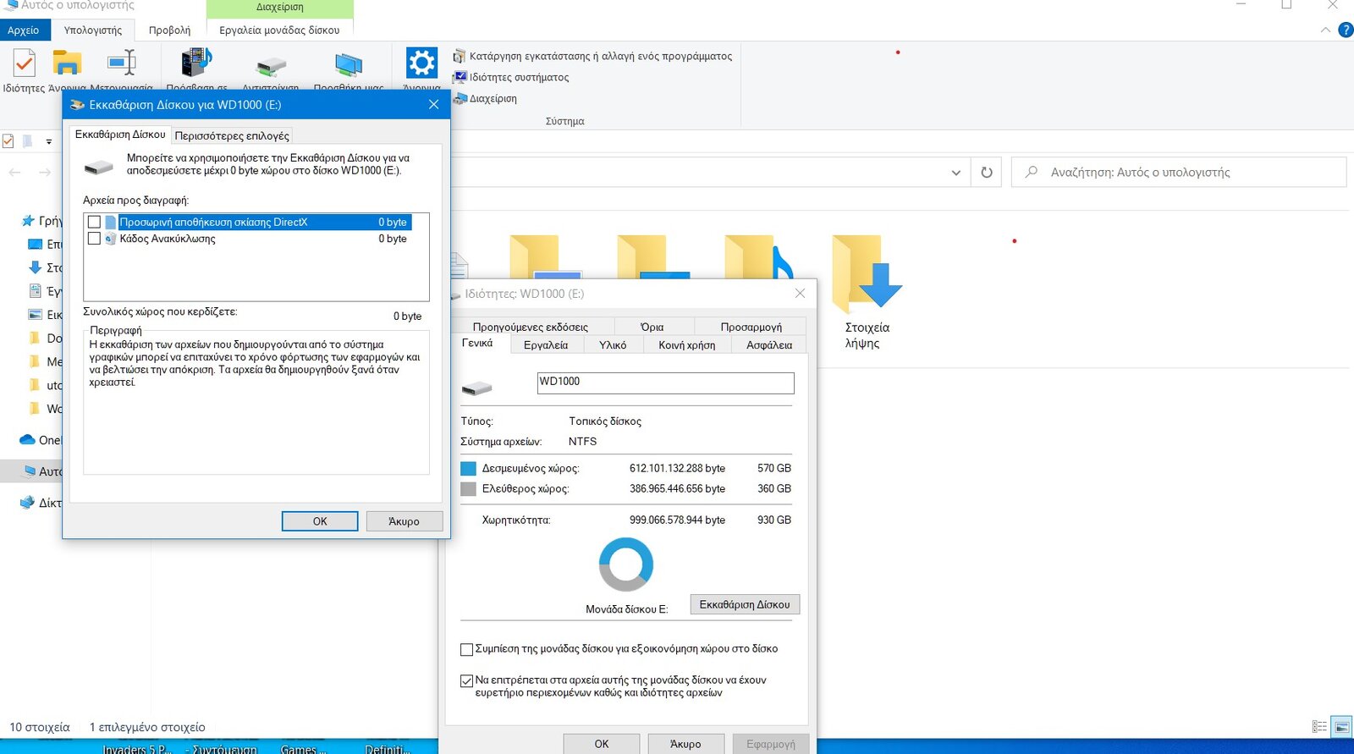Screen dimensions: 1354x754
Task: Expand the address bar history dropdown
Action: point(955,173)
